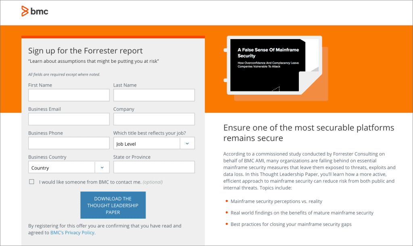
Task: Focus the Company text field
Action: [154, 119]
